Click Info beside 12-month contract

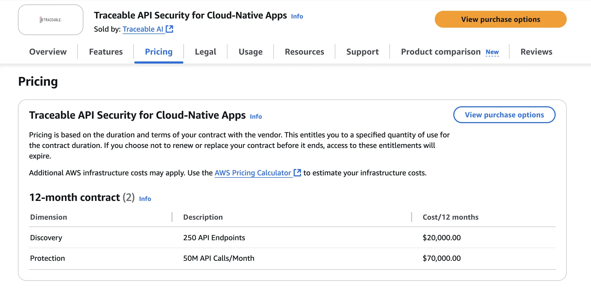[145, 199]
